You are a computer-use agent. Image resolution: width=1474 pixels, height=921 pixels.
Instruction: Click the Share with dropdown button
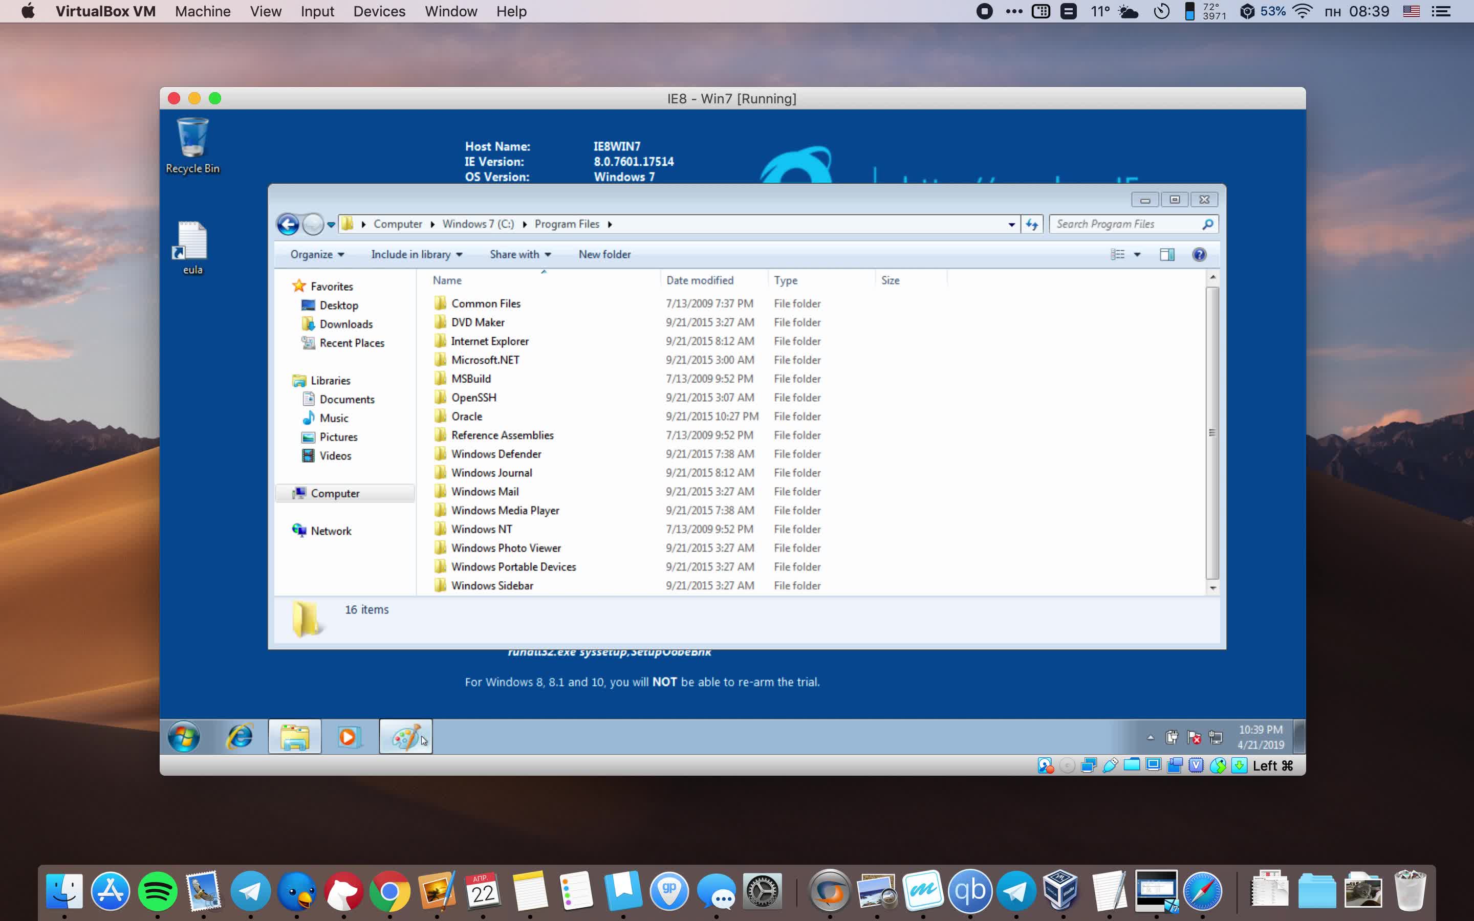(x=519, y=254)
